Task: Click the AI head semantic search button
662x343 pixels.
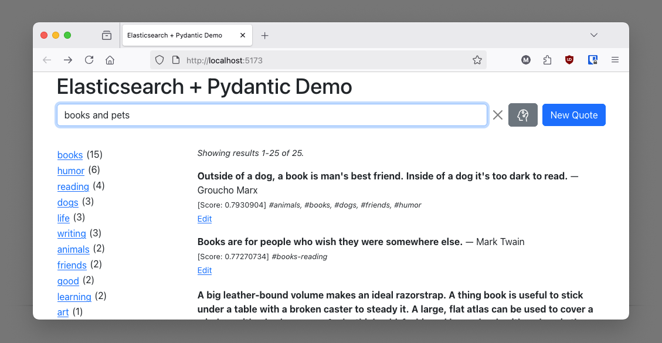Action: click(x=522, y=115)
